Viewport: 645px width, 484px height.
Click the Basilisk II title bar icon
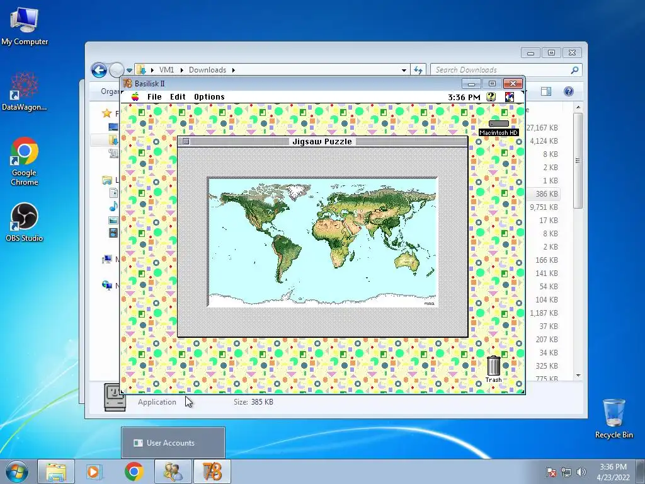(127, 84)
